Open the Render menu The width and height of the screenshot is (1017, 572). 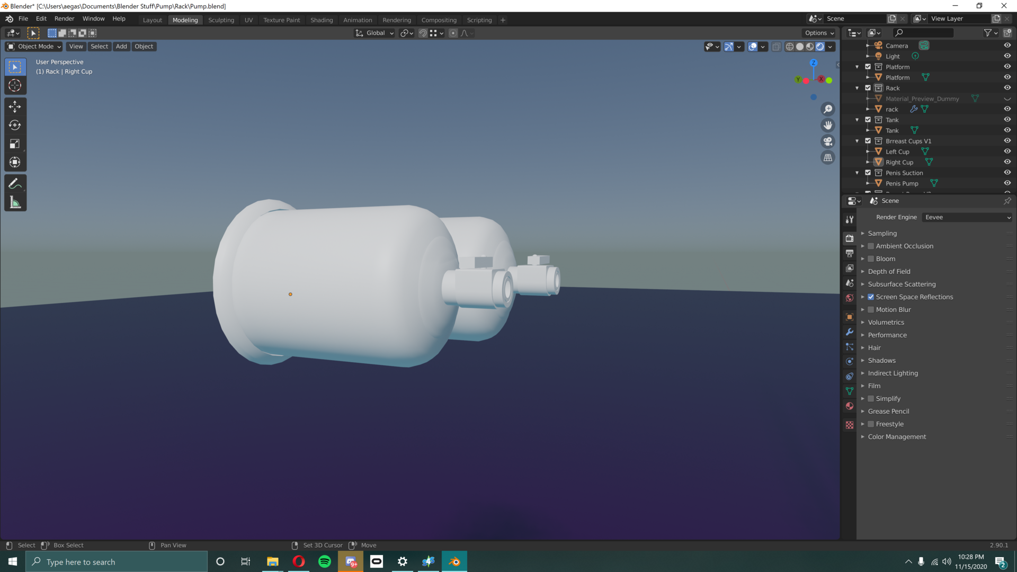64,19
